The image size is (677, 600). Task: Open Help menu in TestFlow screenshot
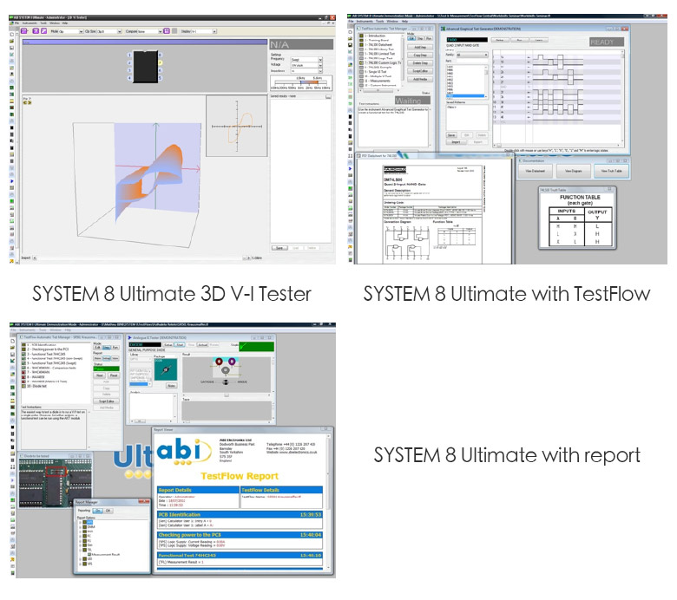point(404,21)
